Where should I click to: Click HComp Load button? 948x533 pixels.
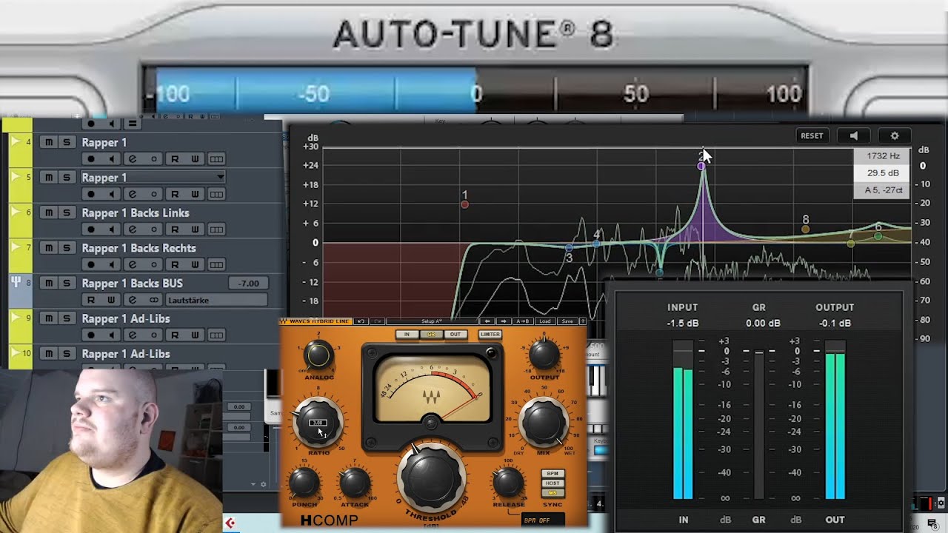point(544,321)
